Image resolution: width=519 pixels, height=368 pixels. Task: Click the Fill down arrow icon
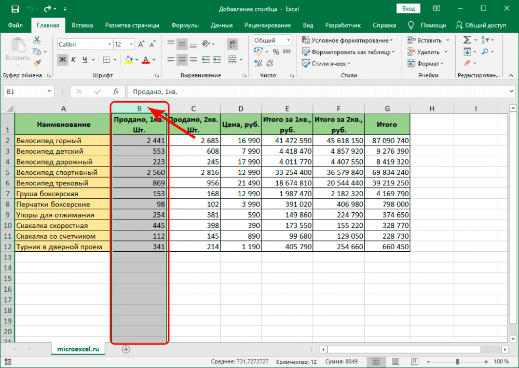(467, 51)
